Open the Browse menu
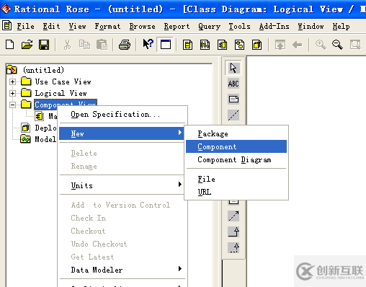Image resolution: width=366 pixels, height=287 pixels. click(142, 26)
